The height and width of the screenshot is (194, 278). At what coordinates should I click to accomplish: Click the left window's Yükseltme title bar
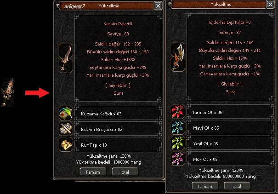click(107, 6)
